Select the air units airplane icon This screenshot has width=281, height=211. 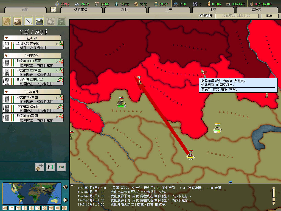(x=29, y=21)
